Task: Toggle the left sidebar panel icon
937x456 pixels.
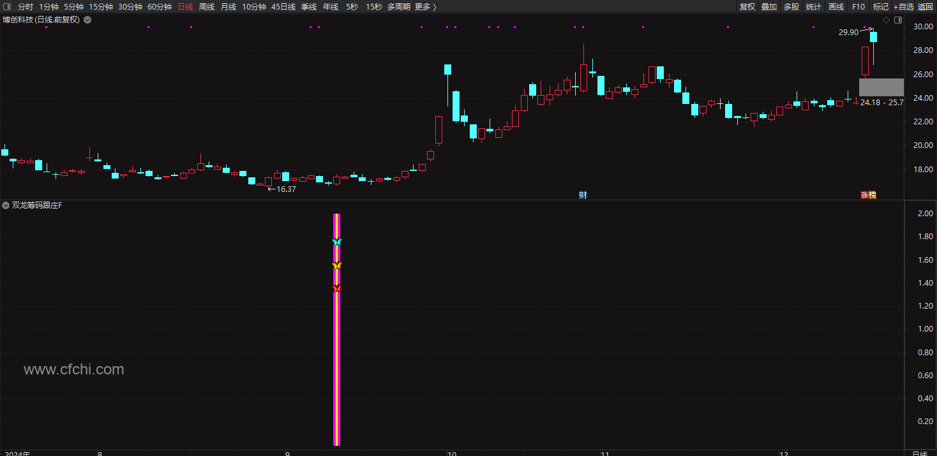Action: point(6,6)
